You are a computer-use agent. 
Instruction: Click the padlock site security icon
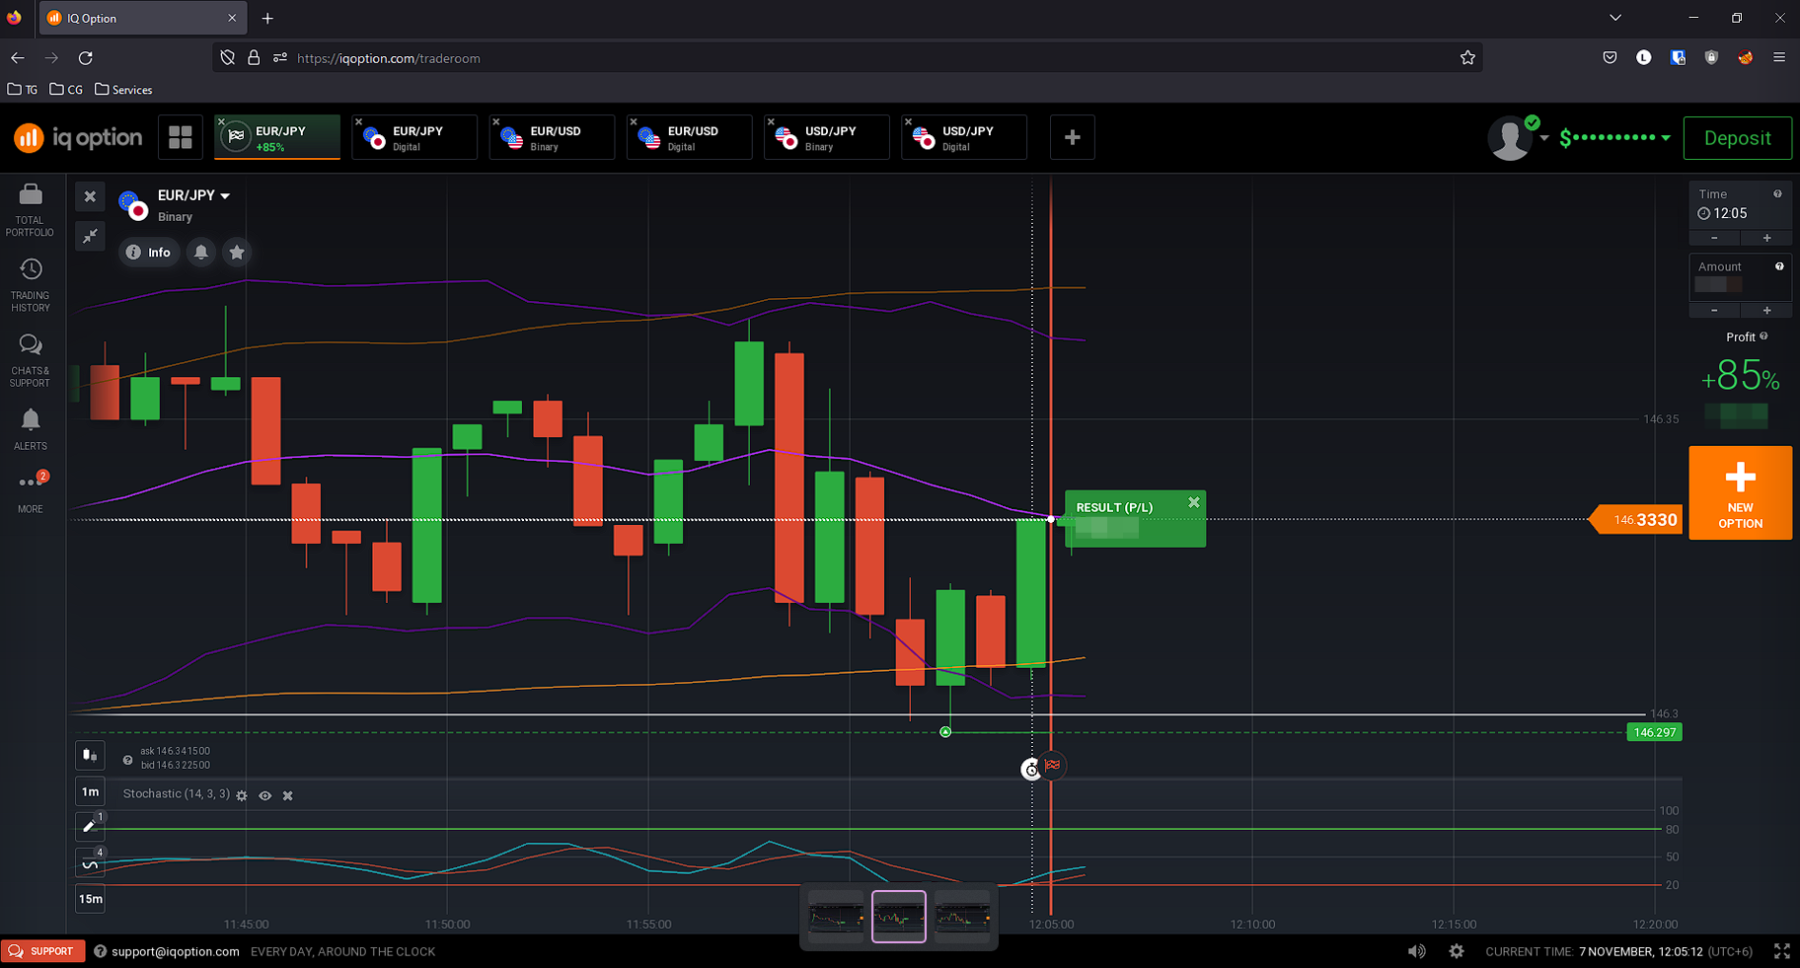click(254, 58)
